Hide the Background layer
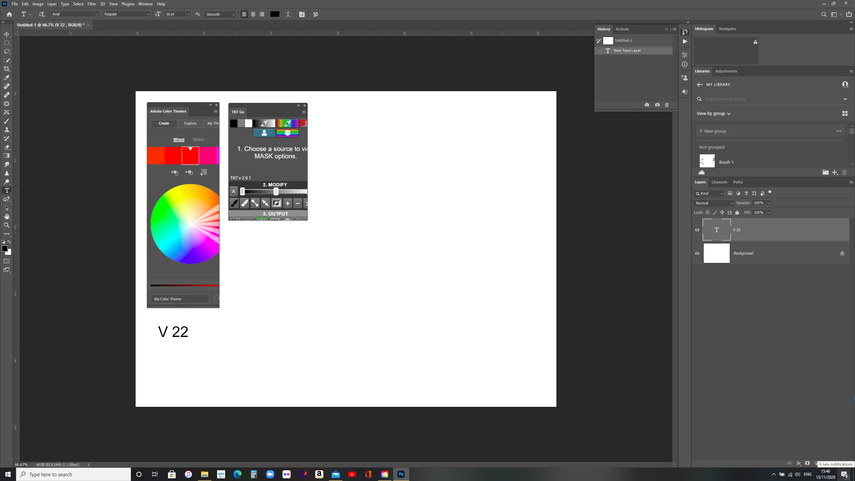Screen dimensions: 855x481 [x=697, y=253]
